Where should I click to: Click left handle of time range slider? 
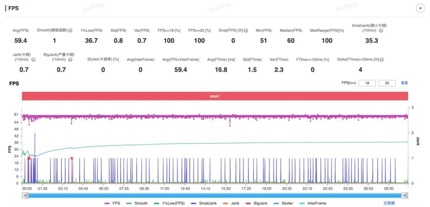[x=25, y=195]
